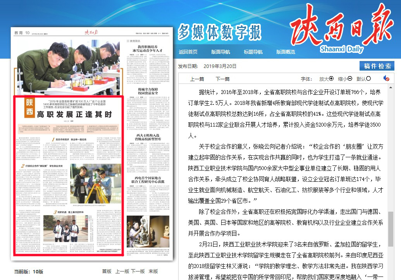Open 版面导航 page navigation menu
This screenshot has width=401, height=280.
220,52
